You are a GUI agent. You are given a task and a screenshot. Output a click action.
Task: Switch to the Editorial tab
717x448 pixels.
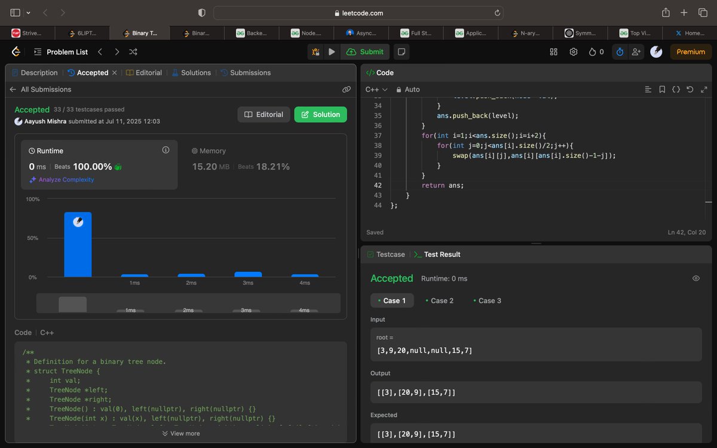pos(143,73)
